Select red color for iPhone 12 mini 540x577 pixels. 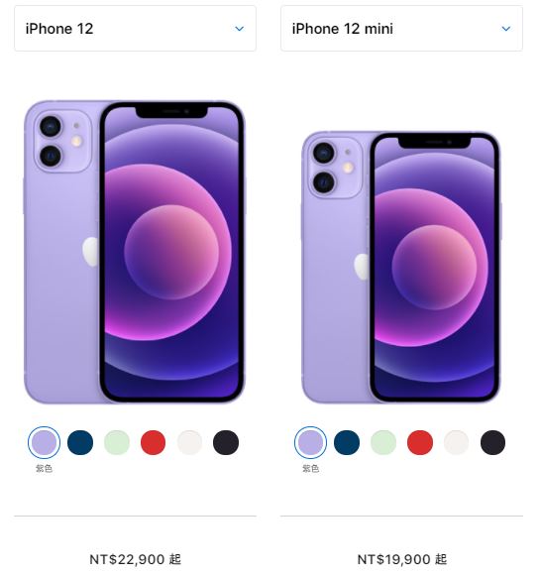[x=420, y=442]
